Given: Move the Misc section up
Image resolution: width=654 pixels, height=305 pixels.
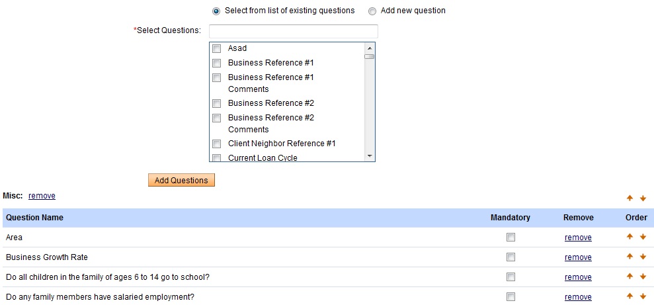Looking at the screenshot, I should pyautogui.click(x=630, y=198).
